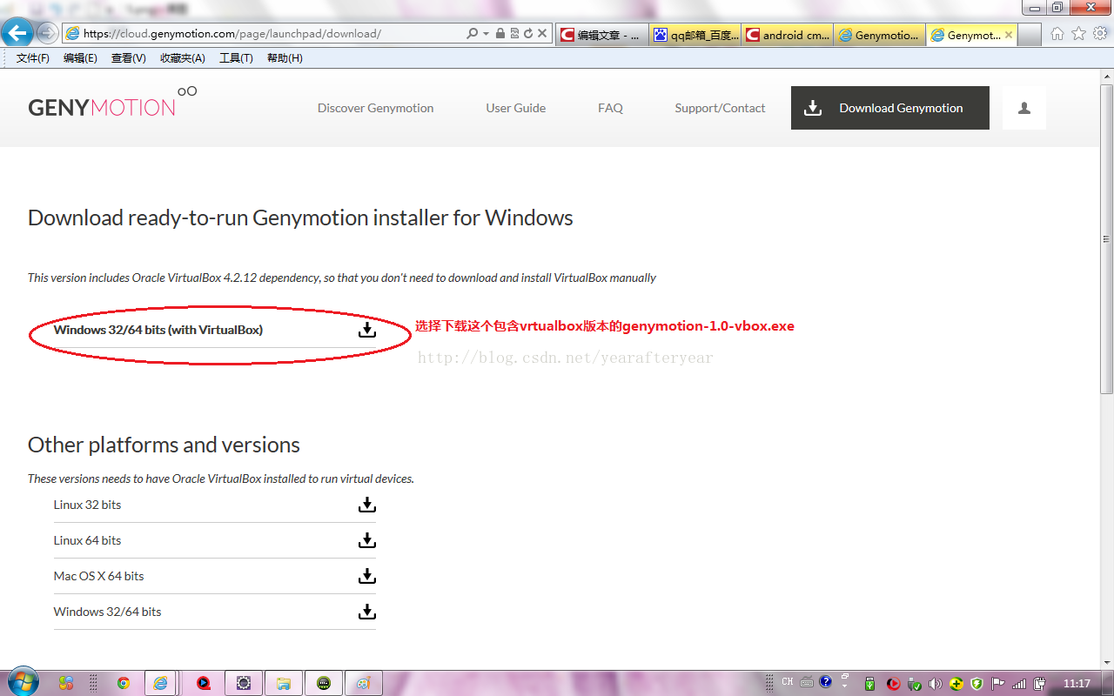Open 帮助(H) menu
This screenshot has width=1114, height=696.
[x=285, y=58]
